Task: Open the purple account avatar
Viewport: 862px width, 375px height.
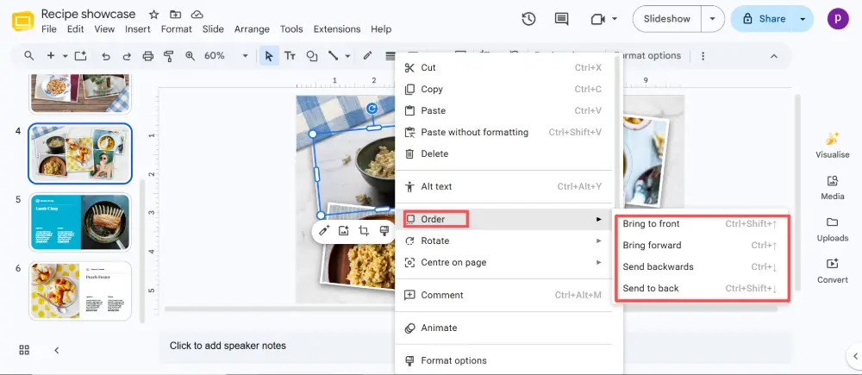Action: 838,19
